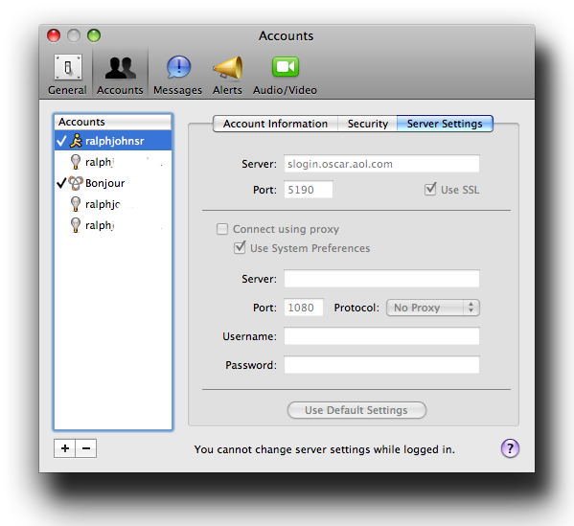Image resolution: width=574 pixels, height=526 pixels.
Task: Switch to the Security tab
Action: pyautogui.click(x=368, y=124)
